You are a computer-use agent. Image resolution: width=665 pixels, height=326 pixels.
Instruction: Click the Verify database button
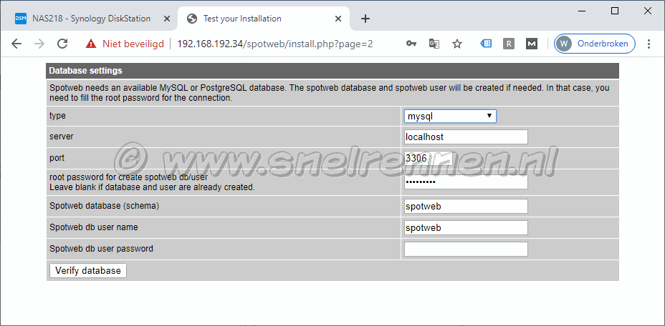pos(88,270)
